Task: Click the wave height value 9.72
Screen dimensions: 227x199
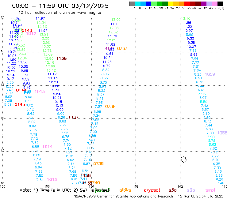Action: pos(107,66)
